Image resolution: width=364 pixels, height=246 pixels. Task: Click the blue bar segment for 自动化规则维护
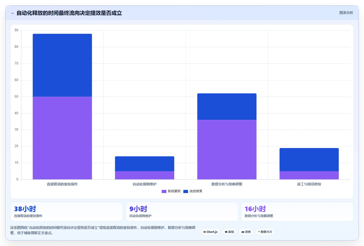pos(144,164)
